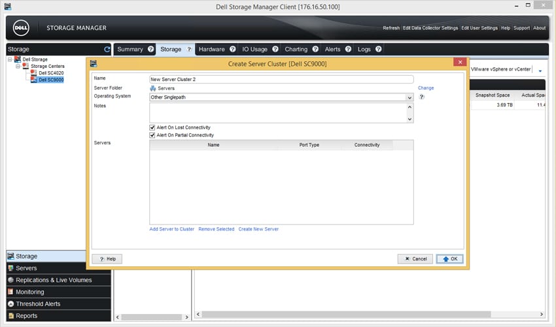Click Support in the top header
This screenshot has height=327, width=556.
click(x=521, y=28)
